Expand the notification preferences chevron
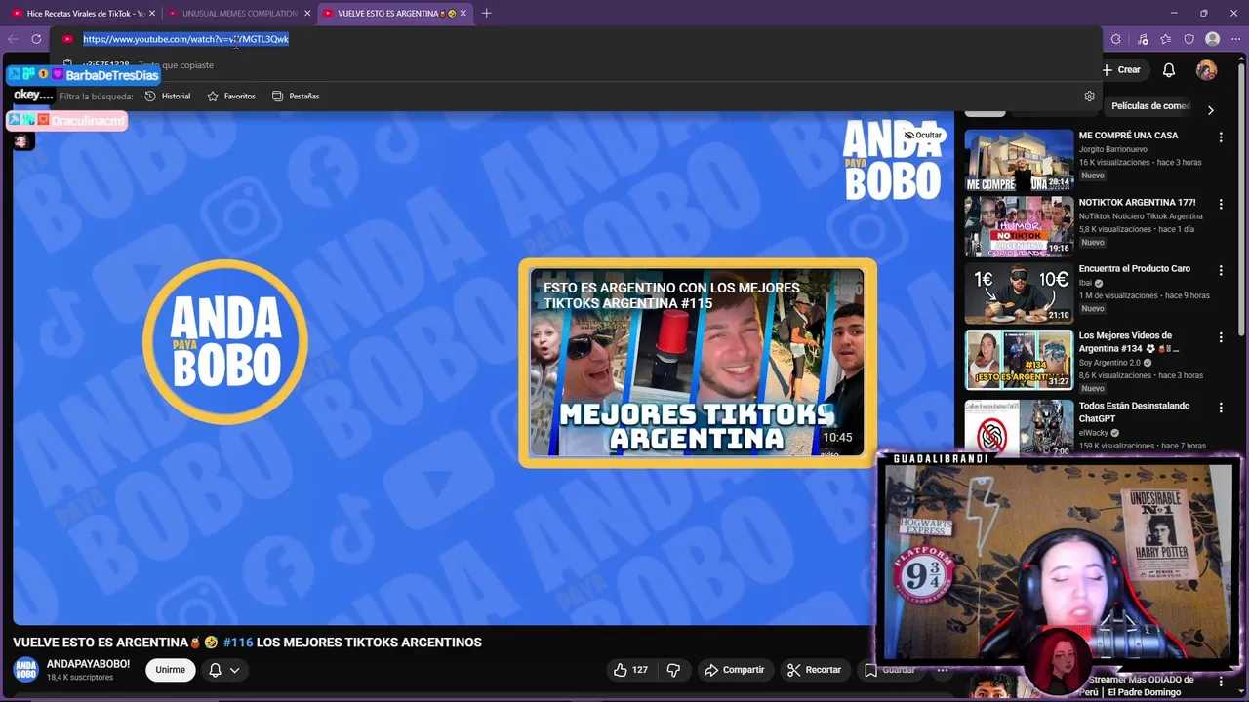This screenshot has width=1249, height=702. pos(234,671)
